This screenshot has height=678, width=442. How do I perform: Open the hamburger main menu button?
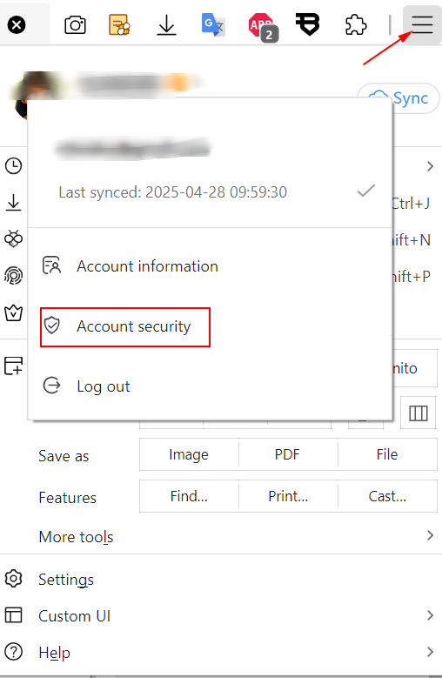[x=422, y=24]
